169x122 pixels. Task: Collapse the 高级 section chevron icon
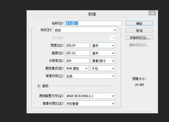click(39, 86)
